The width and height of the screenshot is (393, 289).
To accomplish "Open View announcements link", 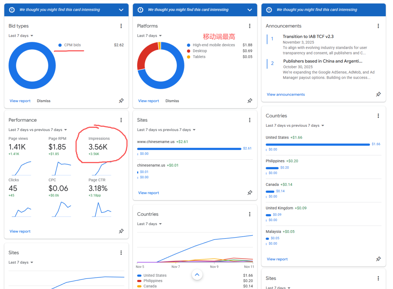I will (x=286, y=94).
